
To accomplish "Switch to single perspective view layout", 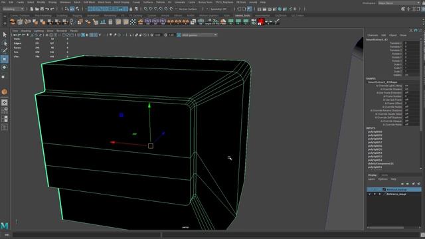I will (5, 102).
